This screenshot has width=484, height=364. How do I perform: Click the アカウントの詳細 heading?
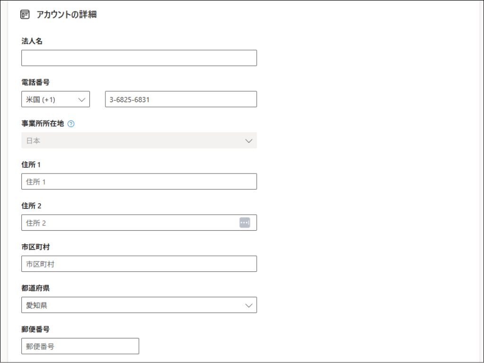click(x=67, y=15)
